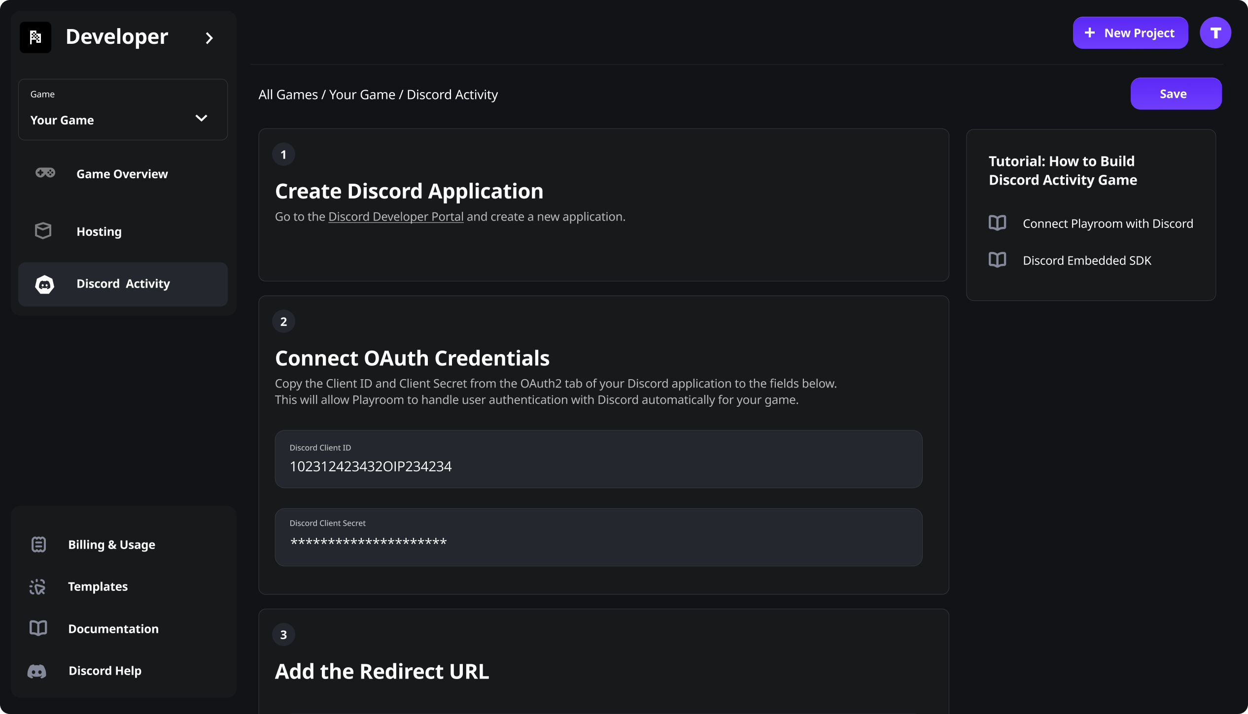Open the user avatar T icon

click(1215, 33)
